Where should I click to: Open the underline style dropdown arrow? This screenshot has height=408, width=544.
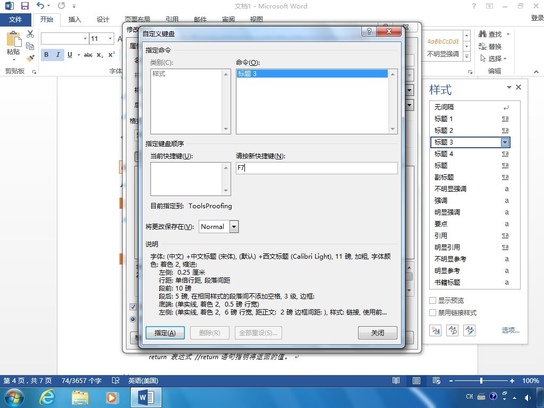point(79,55)
